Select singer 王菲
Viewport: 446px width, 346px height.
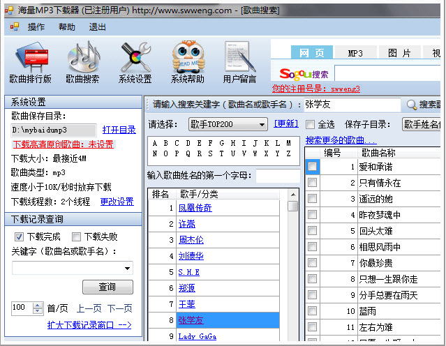click(x=187, y=304)
